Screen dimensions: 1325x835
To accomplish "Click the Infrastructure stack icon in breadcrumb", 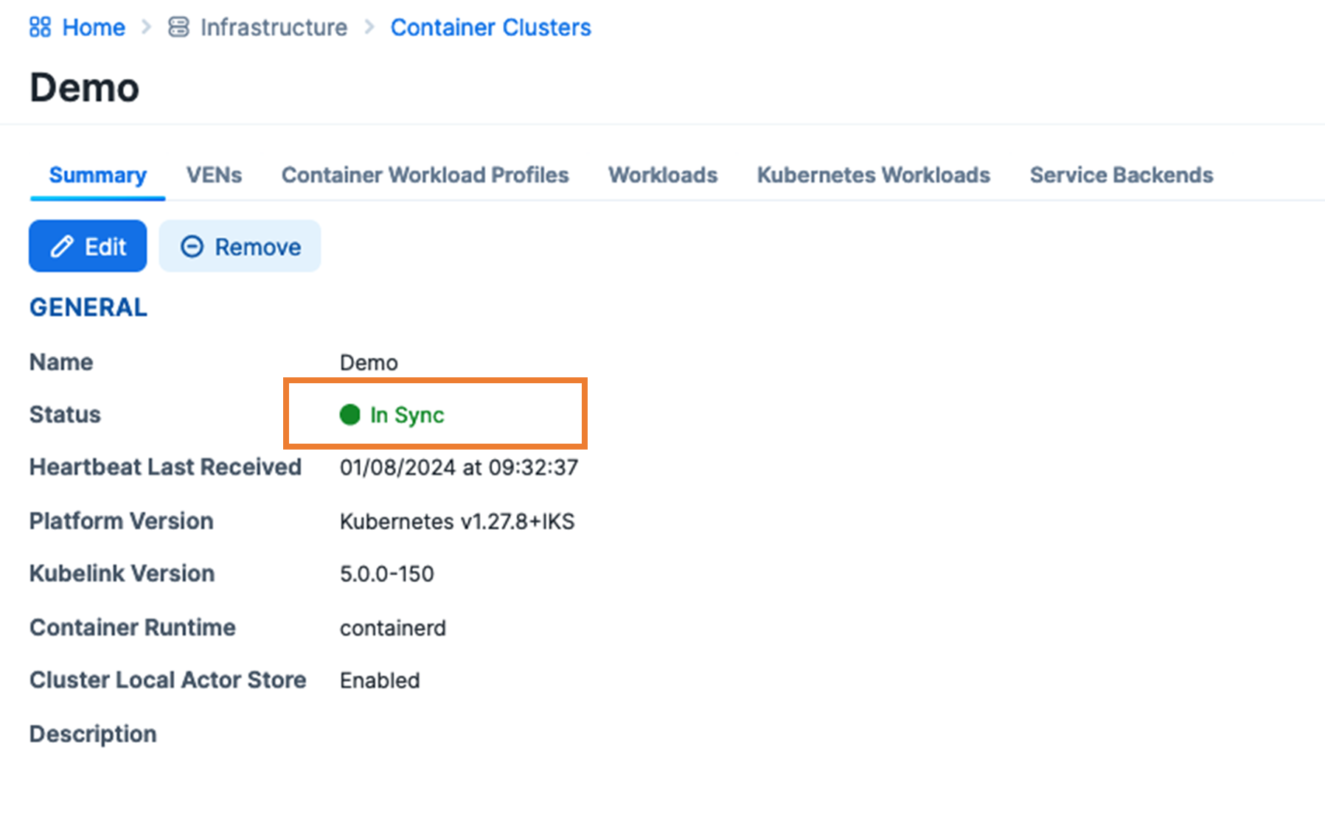I will pos(178,27).
